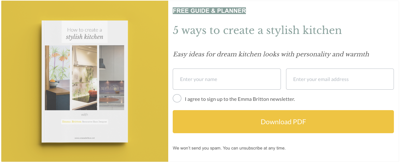This screenshot has width=400, height=162.
Task: Click the word 'with' on the book cover
Action: 85,115
